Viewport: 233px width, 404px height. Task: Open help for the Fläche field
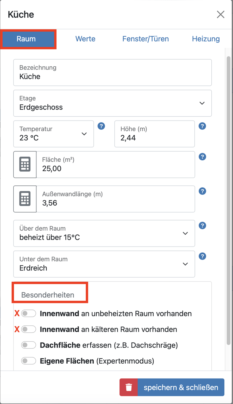pyautogui.click(x=202, y=157)
